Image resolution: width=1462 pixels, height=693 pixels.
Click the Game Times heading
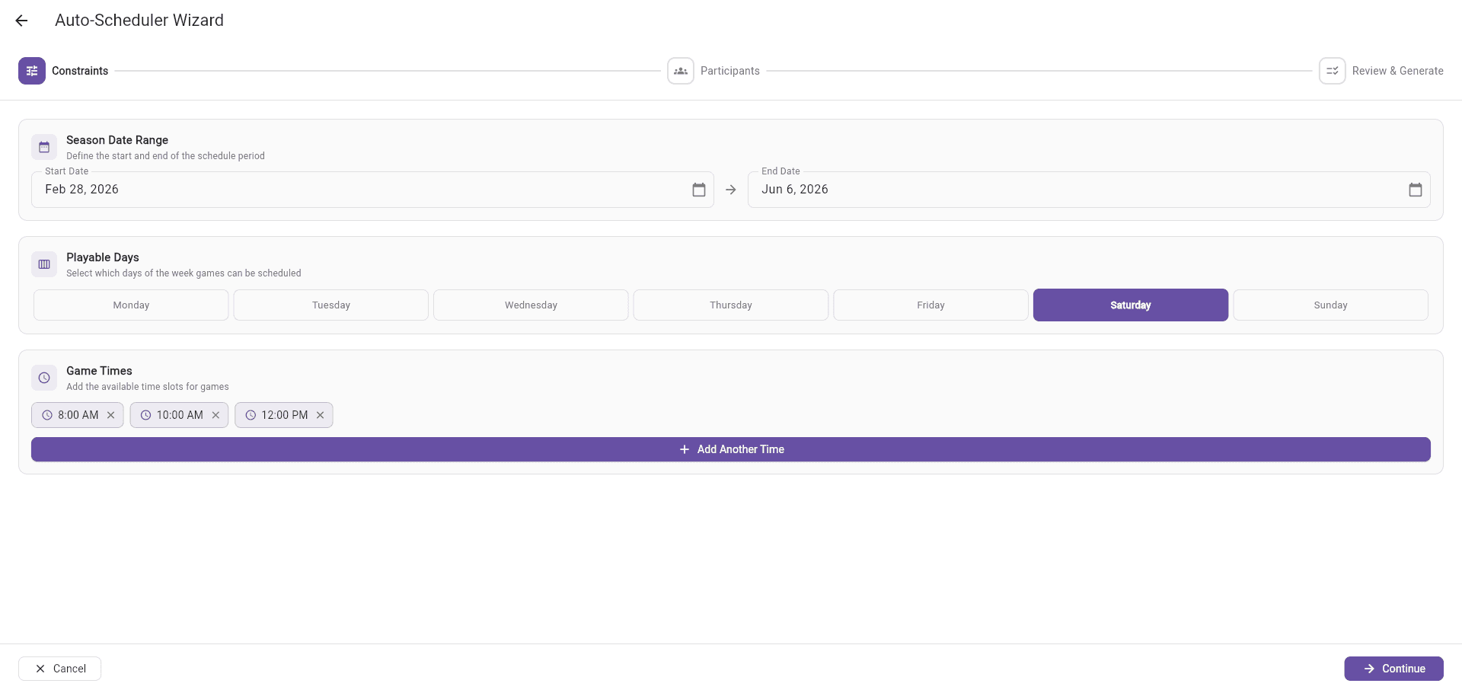99,371
